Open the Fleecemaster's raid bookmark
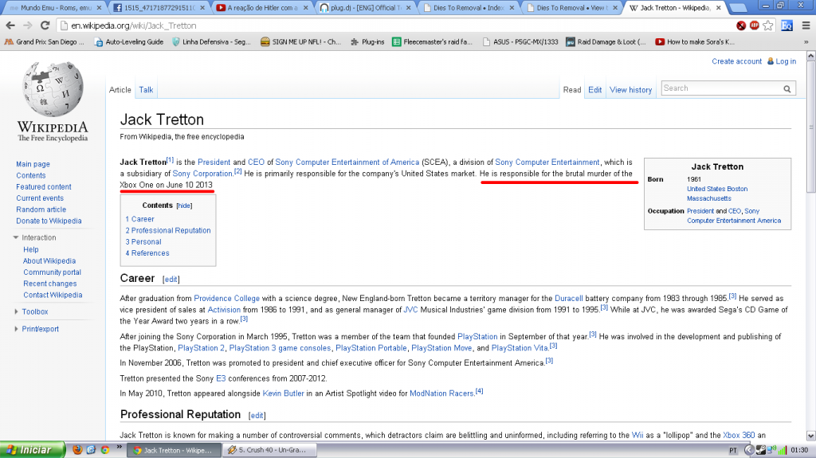816x458 pixels. (x=433, y=41)
